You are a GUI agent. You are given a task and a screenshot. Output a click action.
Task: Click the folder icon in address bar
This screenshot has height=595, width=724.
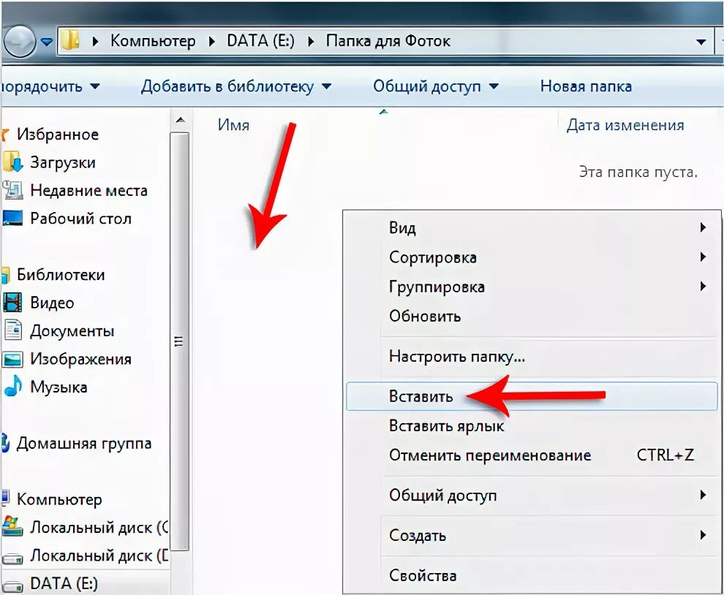tap(71, 40)
